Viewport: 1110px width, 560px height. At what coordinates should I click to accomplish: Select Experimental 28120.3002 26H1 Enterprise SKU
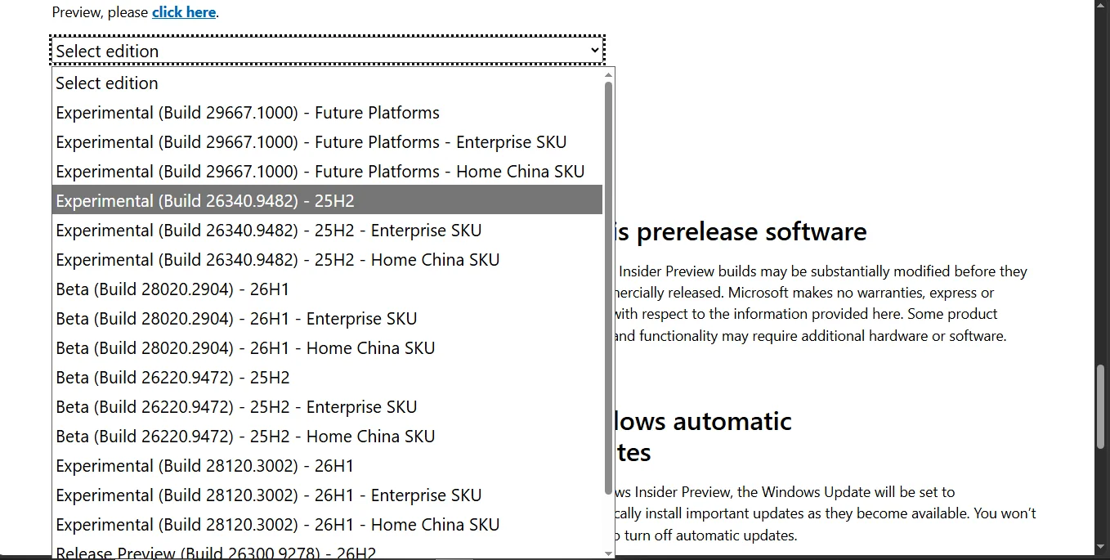click(327, 495)
